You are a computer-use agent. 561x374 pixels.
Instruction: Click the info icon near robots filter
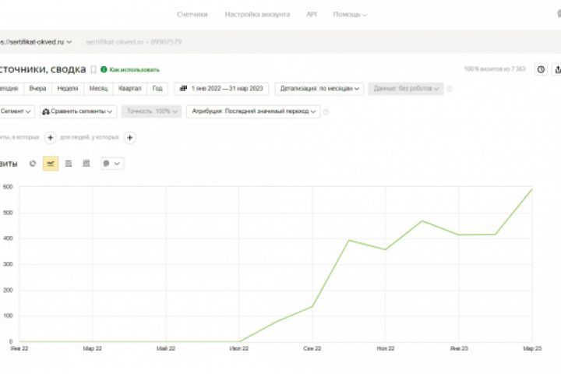tap(450, 89)
